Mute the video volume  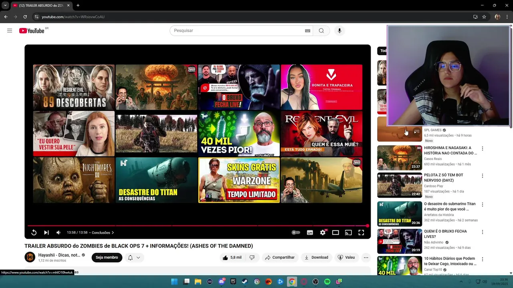59,232
